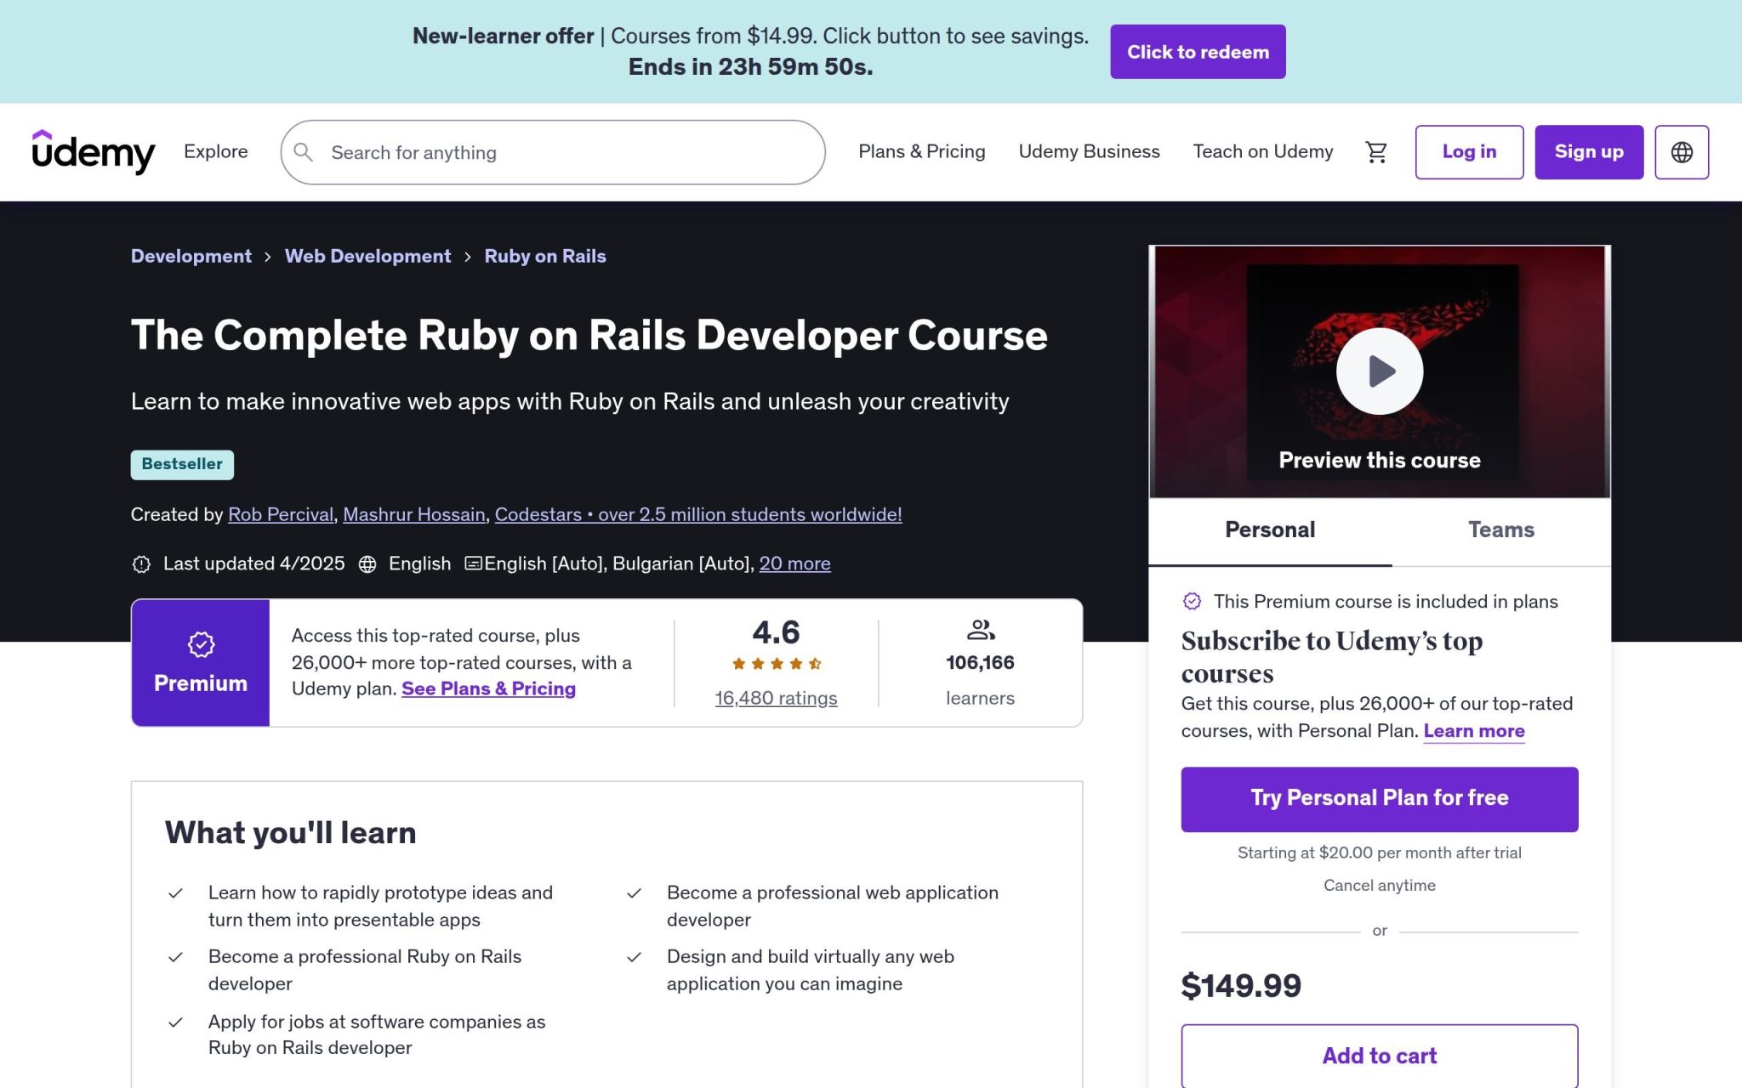
Task: Click the What you'll learn heading
Action: [x=291, y=833]
